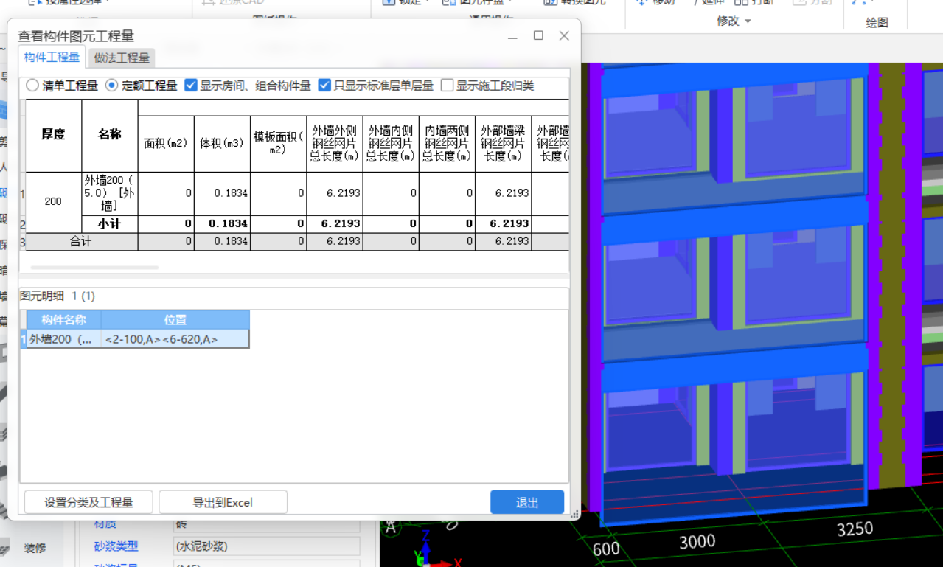Viewport: 943px width, 567px height.
Task: Click the 模板面积(m2) column header
Action: pos(279,143)
